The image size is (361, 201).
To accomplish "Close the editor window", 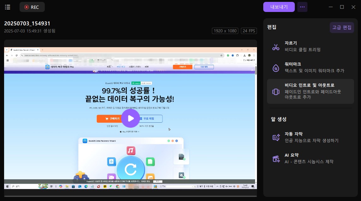I will [353, 7].
